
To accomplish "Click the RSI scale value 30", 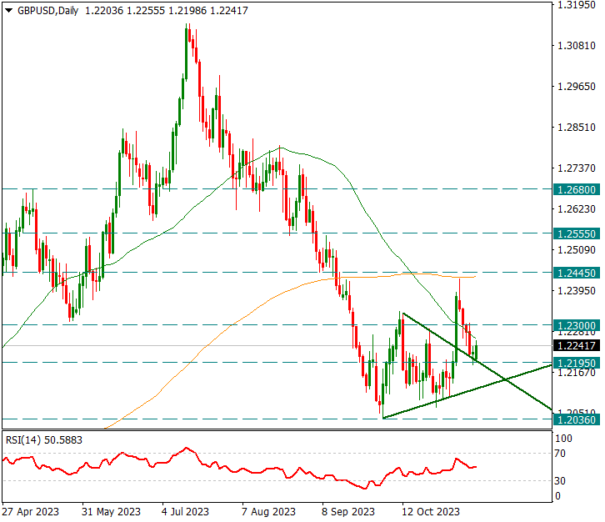I will (560, 480).
